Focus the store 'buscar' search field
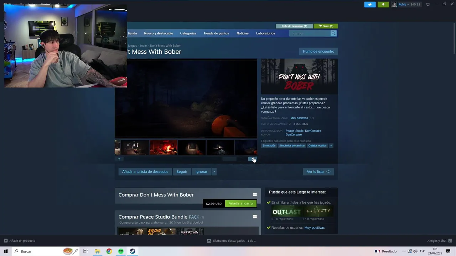Screen dimensions: 456x256 click(x=310, y=33)
